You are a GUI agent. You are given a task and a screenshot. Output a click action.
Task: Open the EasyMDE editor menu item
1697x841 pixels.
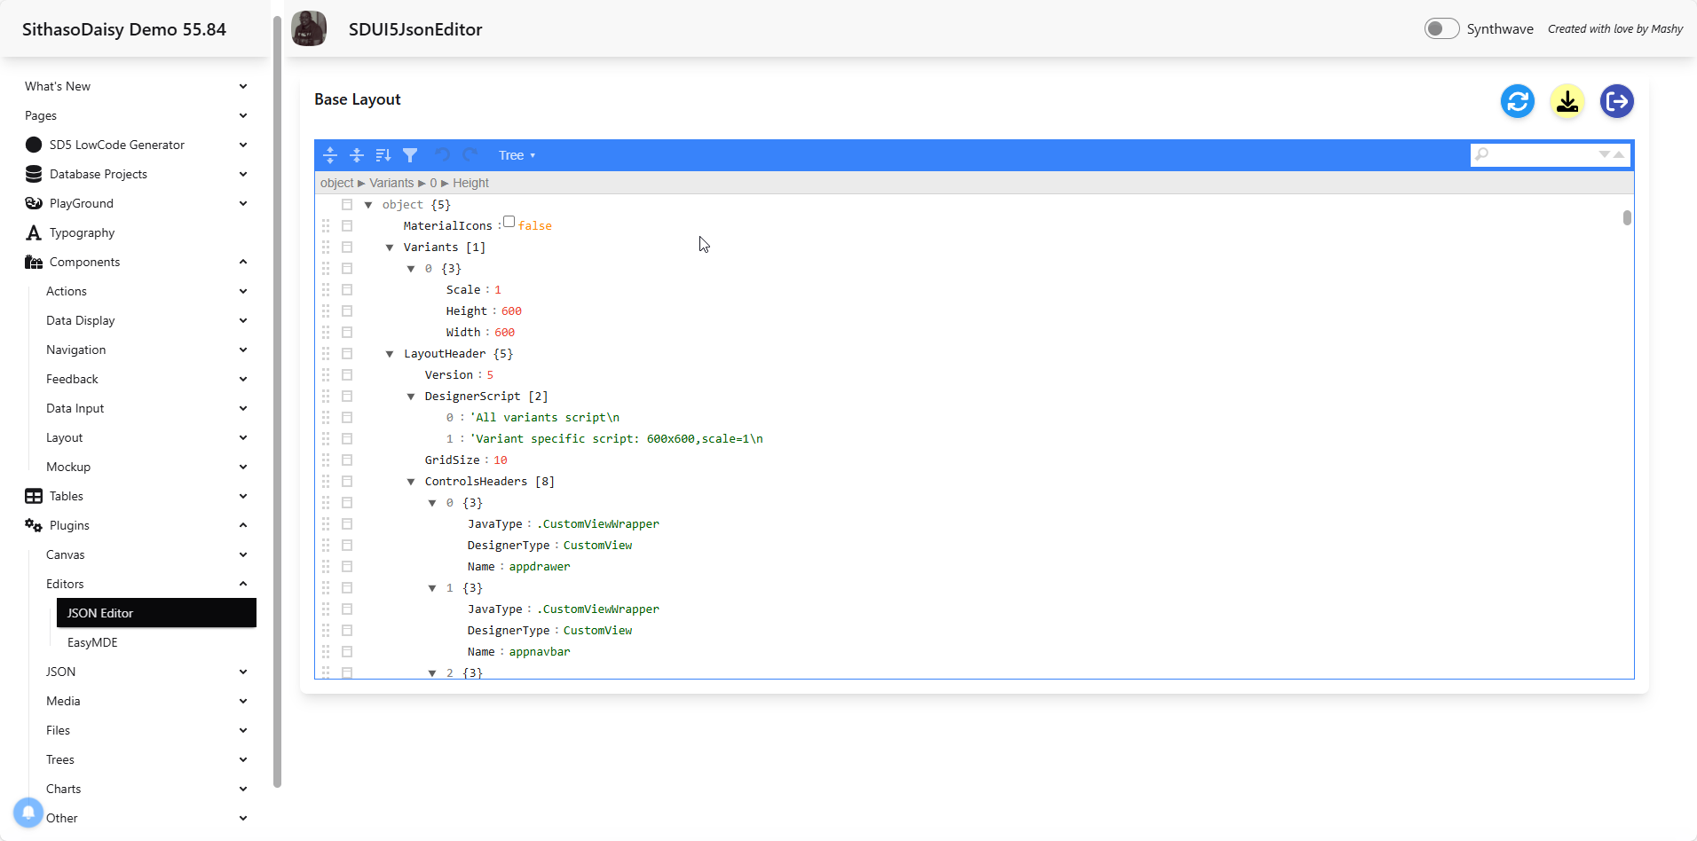click(92, 642)
